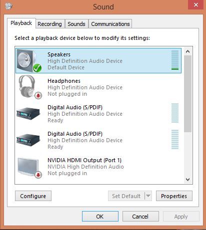Click the Cancel button
The width and height of the screenshot is (206, 230).
pyautogui.click(x=140, y=217)
